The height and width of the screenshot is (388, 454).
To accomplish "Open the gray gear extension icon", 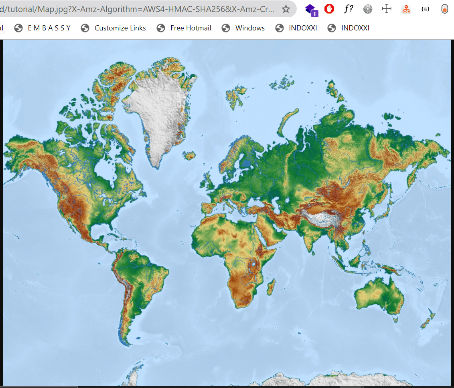I will 367,9.
